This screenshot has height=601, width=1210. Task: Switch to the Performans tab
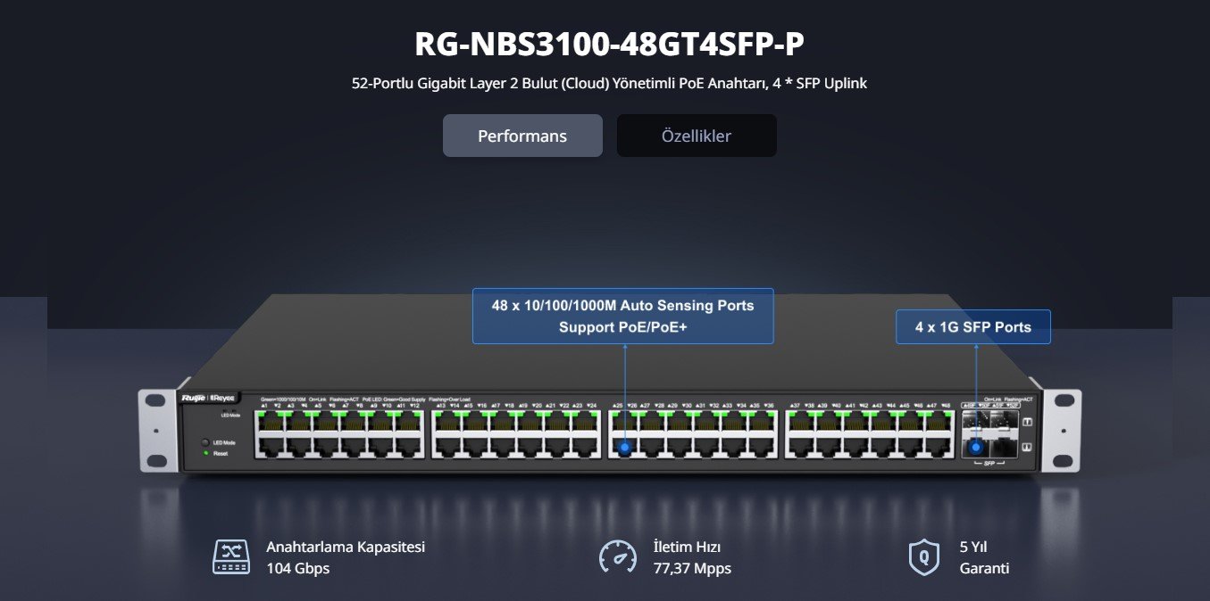[522, 136]
